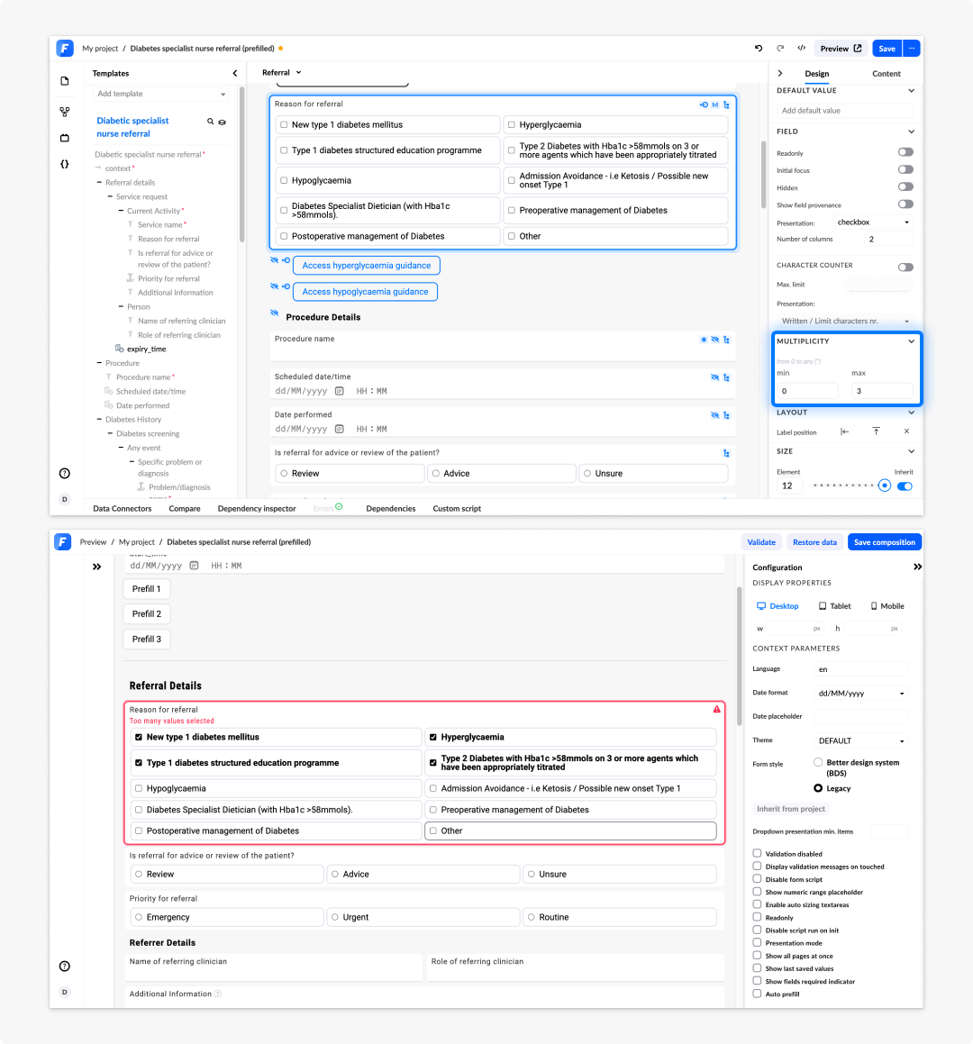The height and width of the screenshot is (1044, 973).
Task: Toggle the Readonly switch in Field settings
Action: (905, 152)
